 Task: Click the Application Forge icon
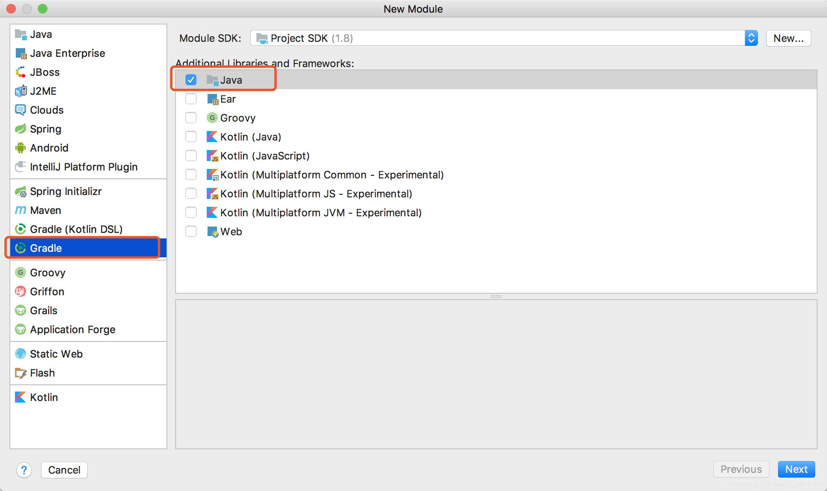21,330
